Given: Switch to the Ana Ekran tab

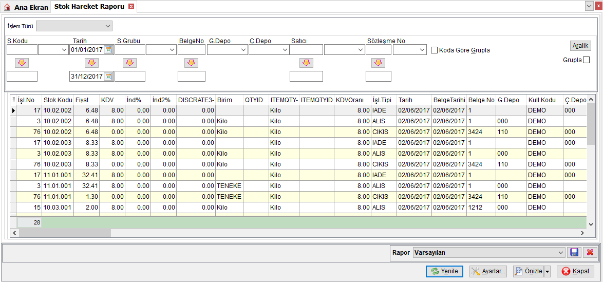Looking at the screenshot, I should coord(26,7).
